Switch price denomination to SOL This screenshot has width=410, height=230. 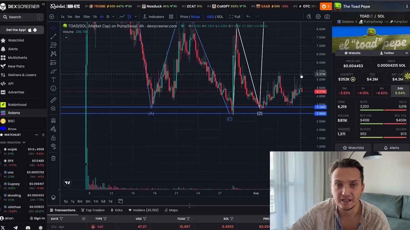[x=220, y=17]
